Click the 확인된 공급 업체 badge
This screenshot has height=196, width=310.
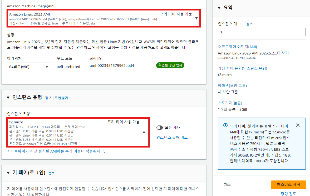(x=170, y=65)
